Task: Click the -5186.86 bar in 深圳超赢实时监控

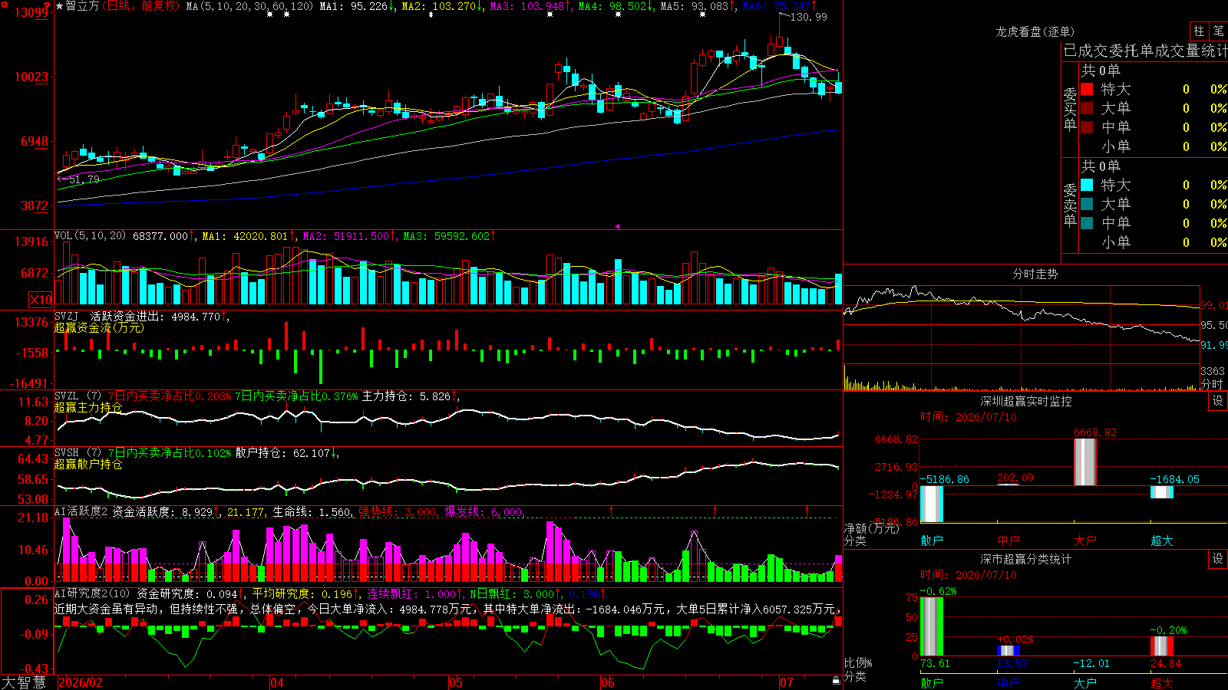Action: click(932, 504)
